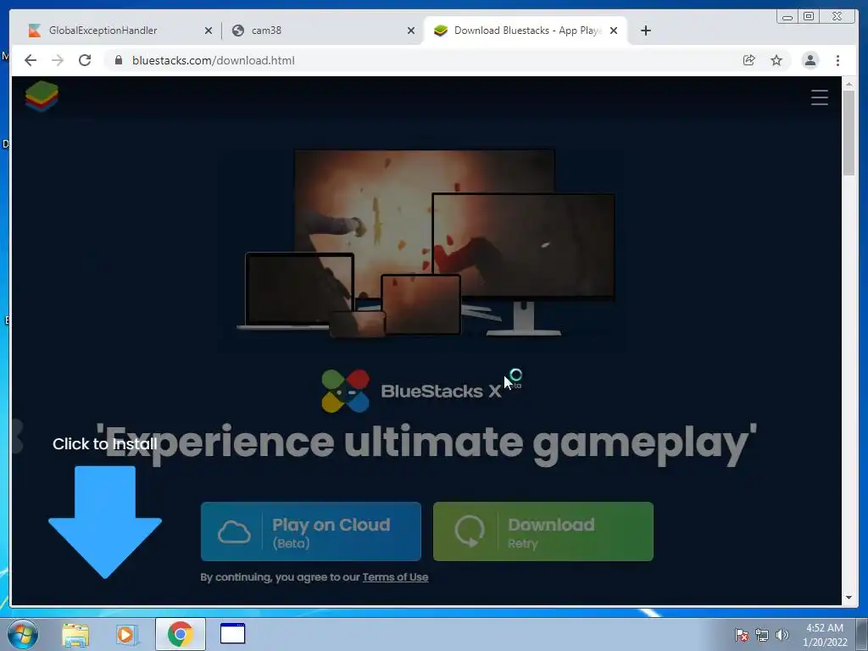The image size is (868, 651).
Task: Click the vertical scrollbar thumb
Action: tap(849, 133)
